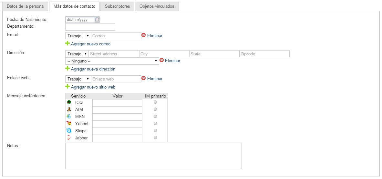Click the Skype service icon

pyautogui.click(x=69, y=131)
